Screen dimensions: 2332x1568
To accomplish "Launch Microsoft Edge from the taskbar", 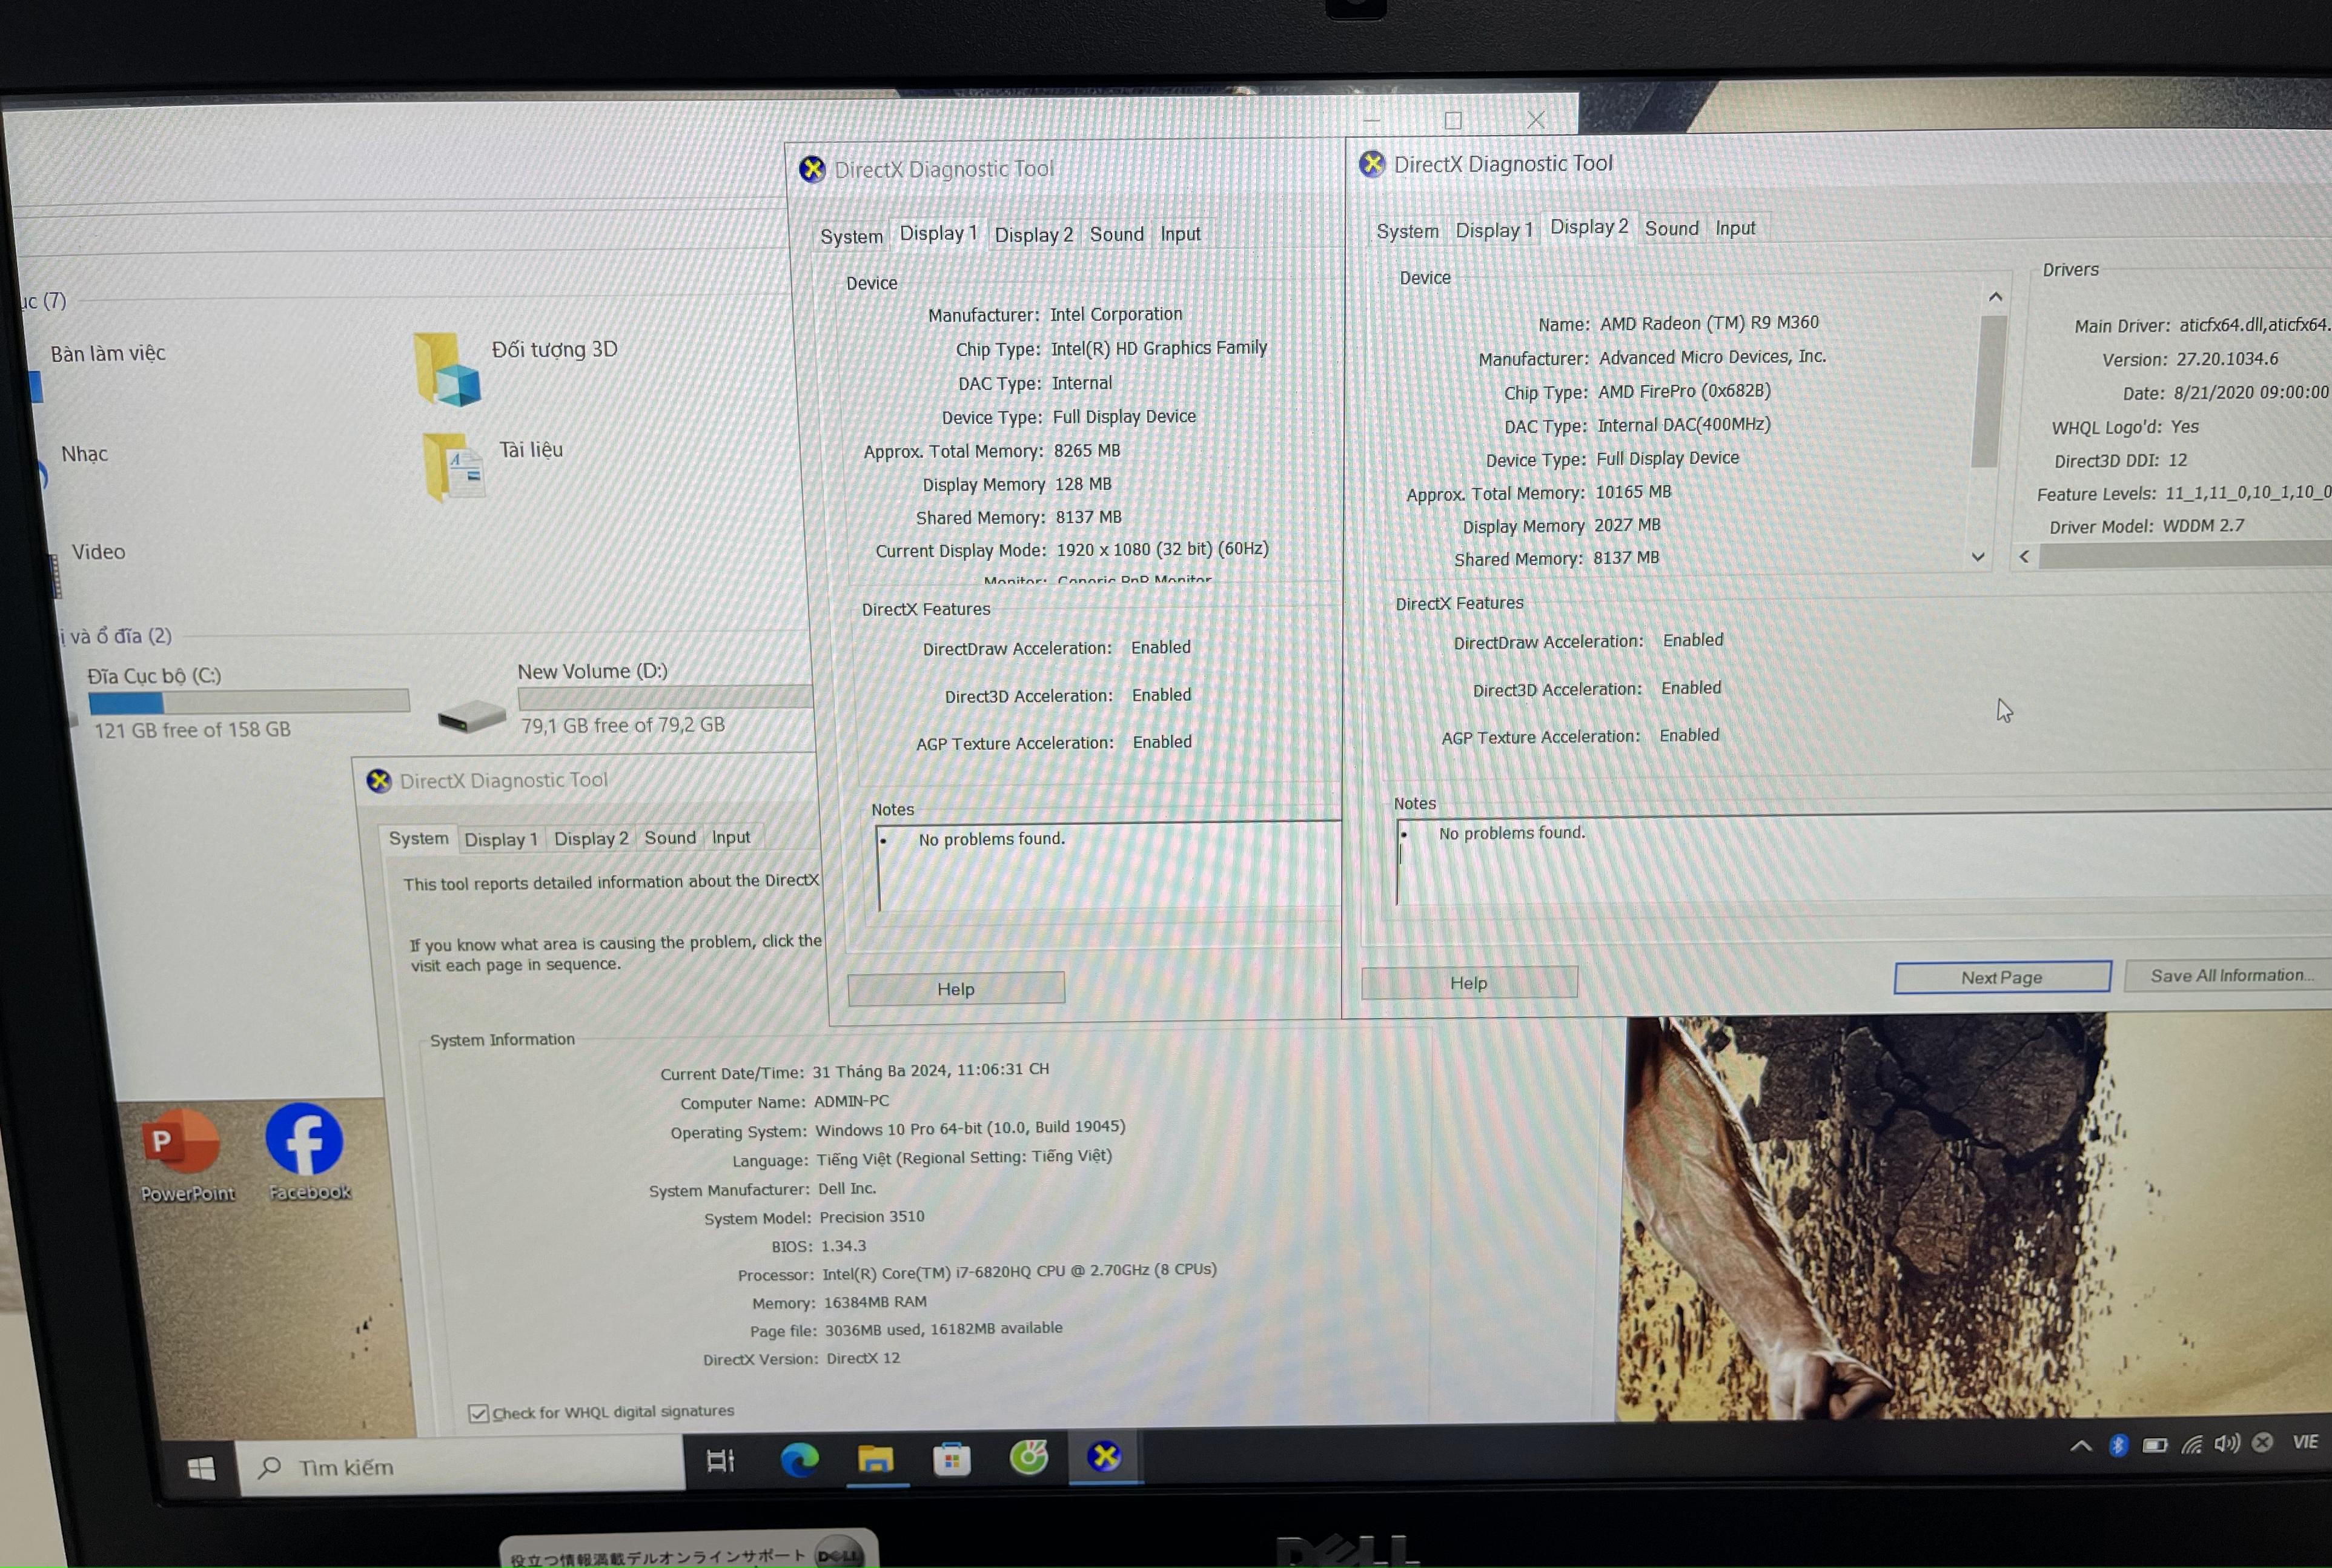I will [x=799, y=1460].
